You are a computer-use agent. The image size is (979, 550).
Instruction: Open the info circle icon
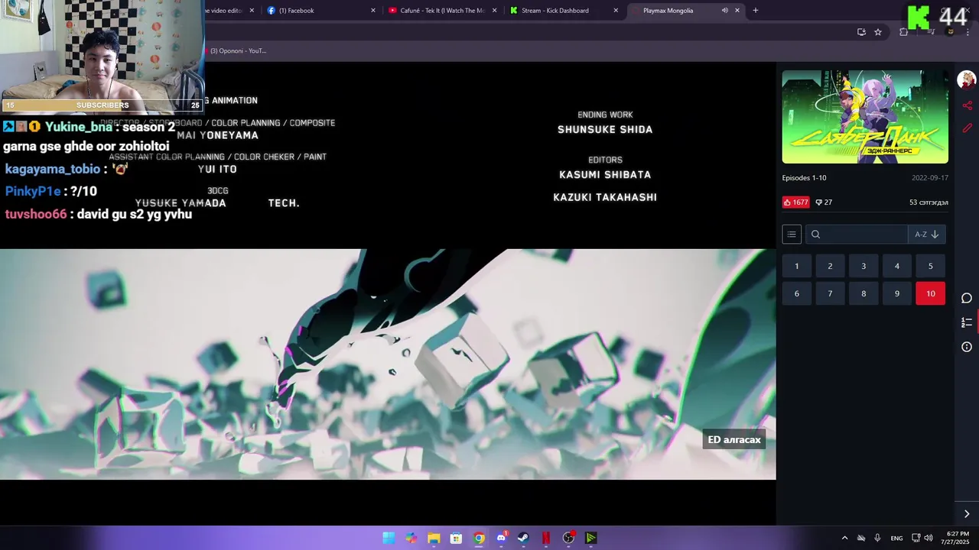coord(967,347)
